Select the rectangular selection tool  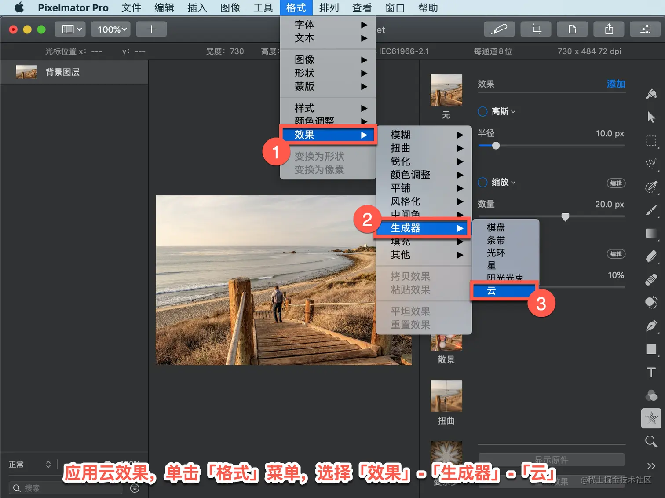click(651, 140)
